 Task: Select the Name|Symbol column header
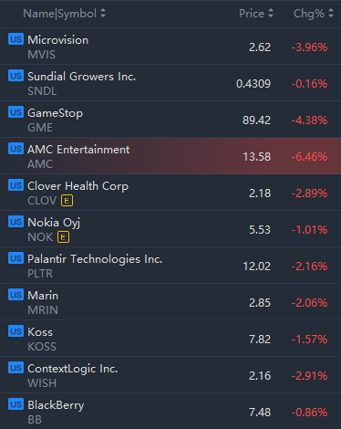pyautogui.click(x=60, y=14)
